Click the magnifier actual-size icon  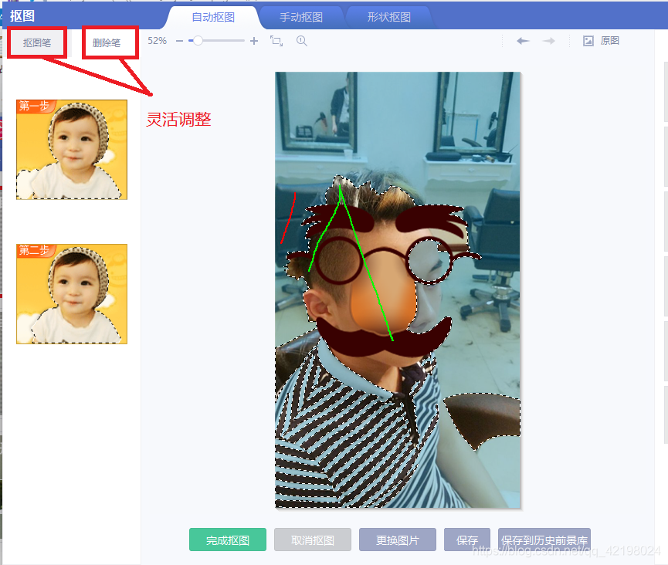[302, 41]
